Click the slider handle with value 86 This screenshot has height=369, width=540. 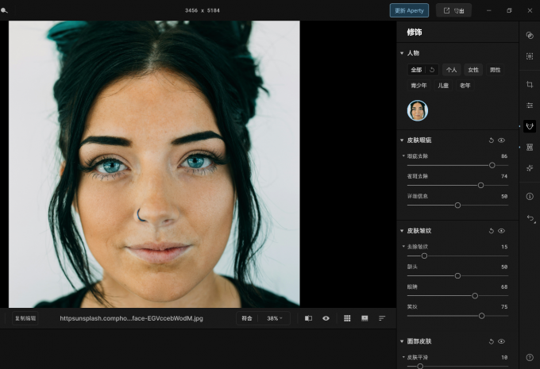click(x=492, y=166)
